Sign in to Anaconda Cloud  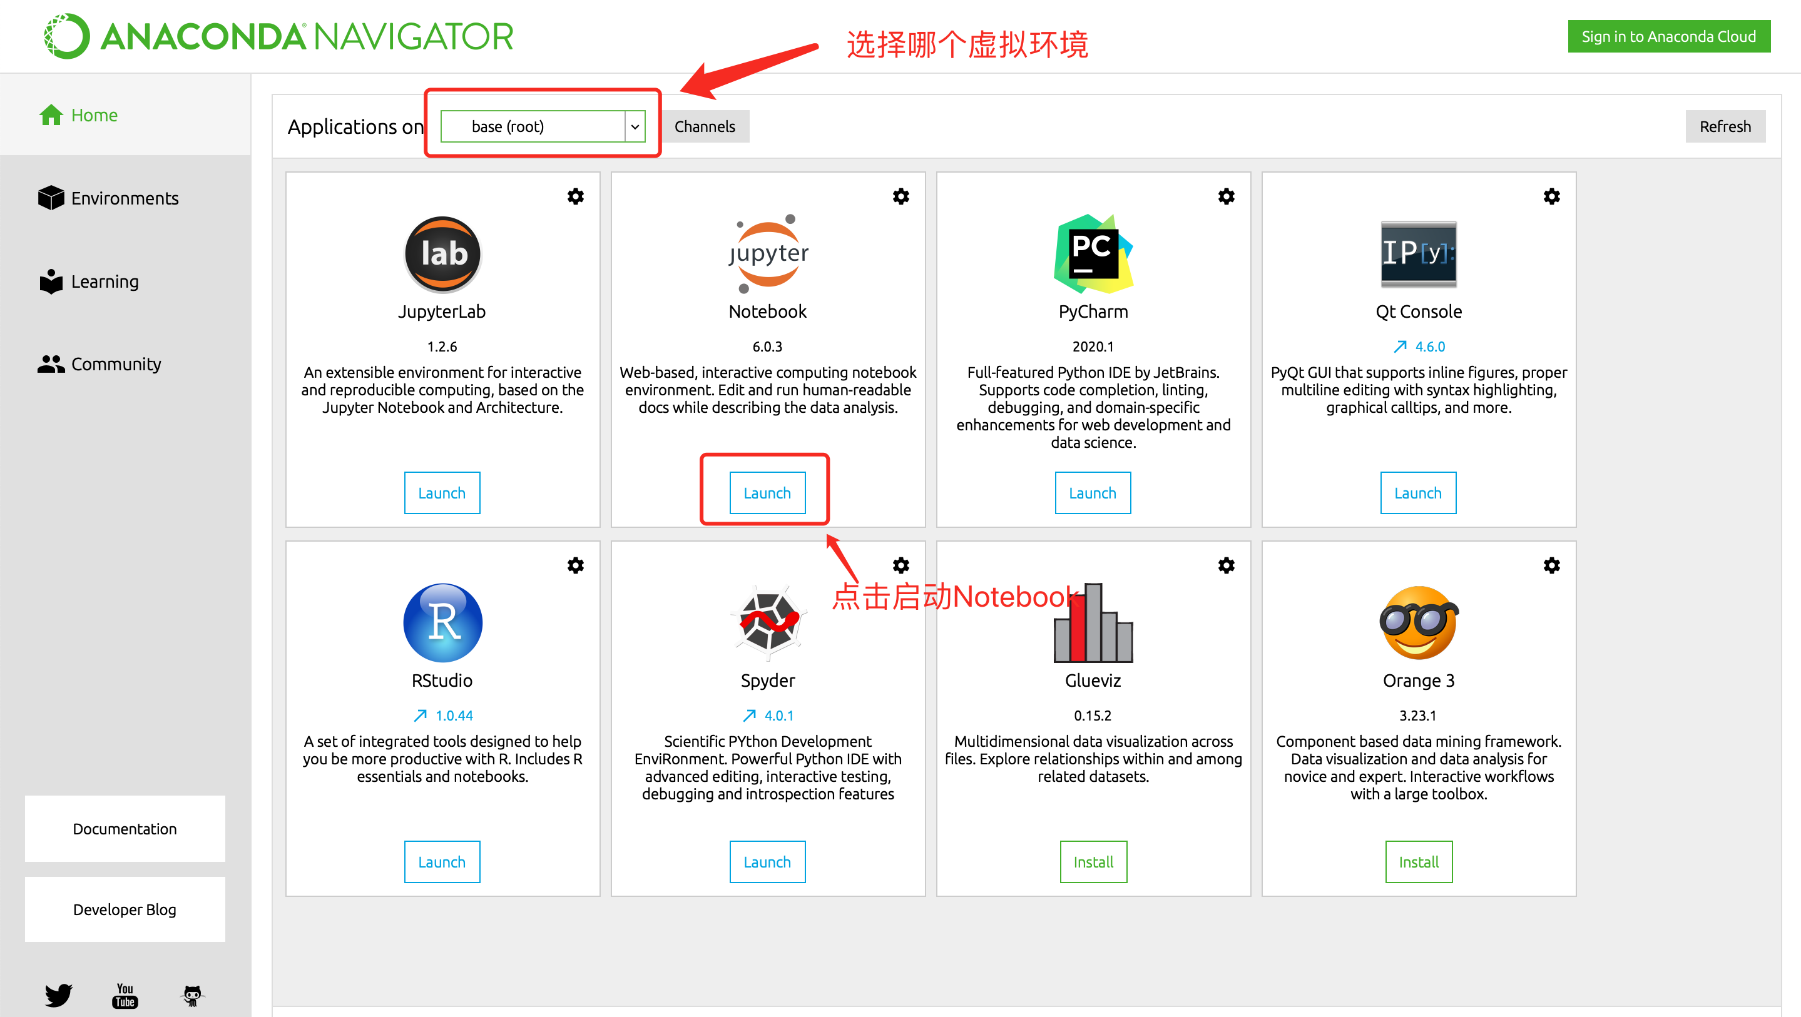pyautogui.click(x=1668, y=36)
